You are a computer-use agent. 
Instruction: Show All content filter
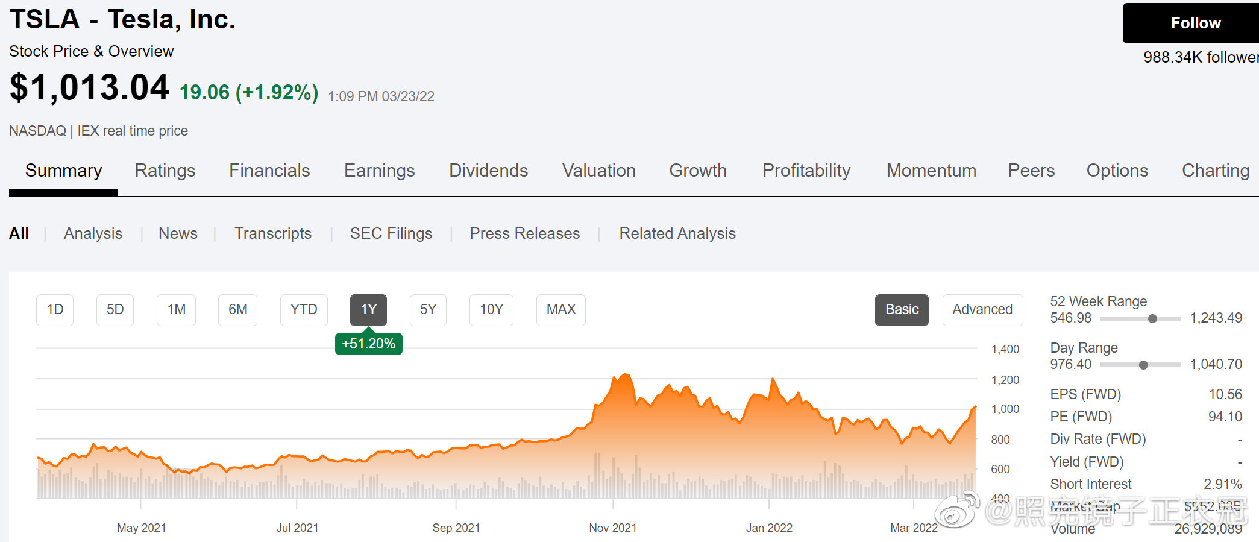point(19,233)
